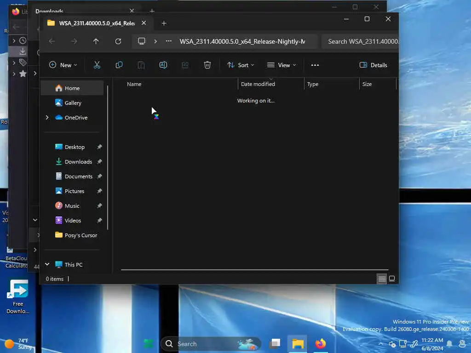Select Home in the navigation pane

pos(72,88)
